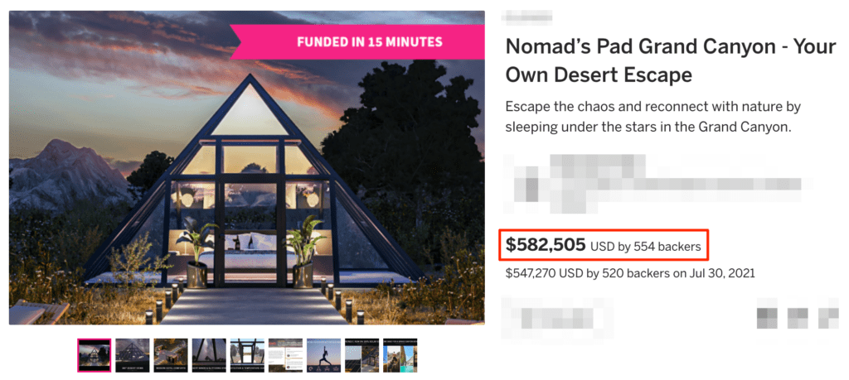Open the blurred campaign owner section
The image size is (849, 380).
click(x=657, y=183)
